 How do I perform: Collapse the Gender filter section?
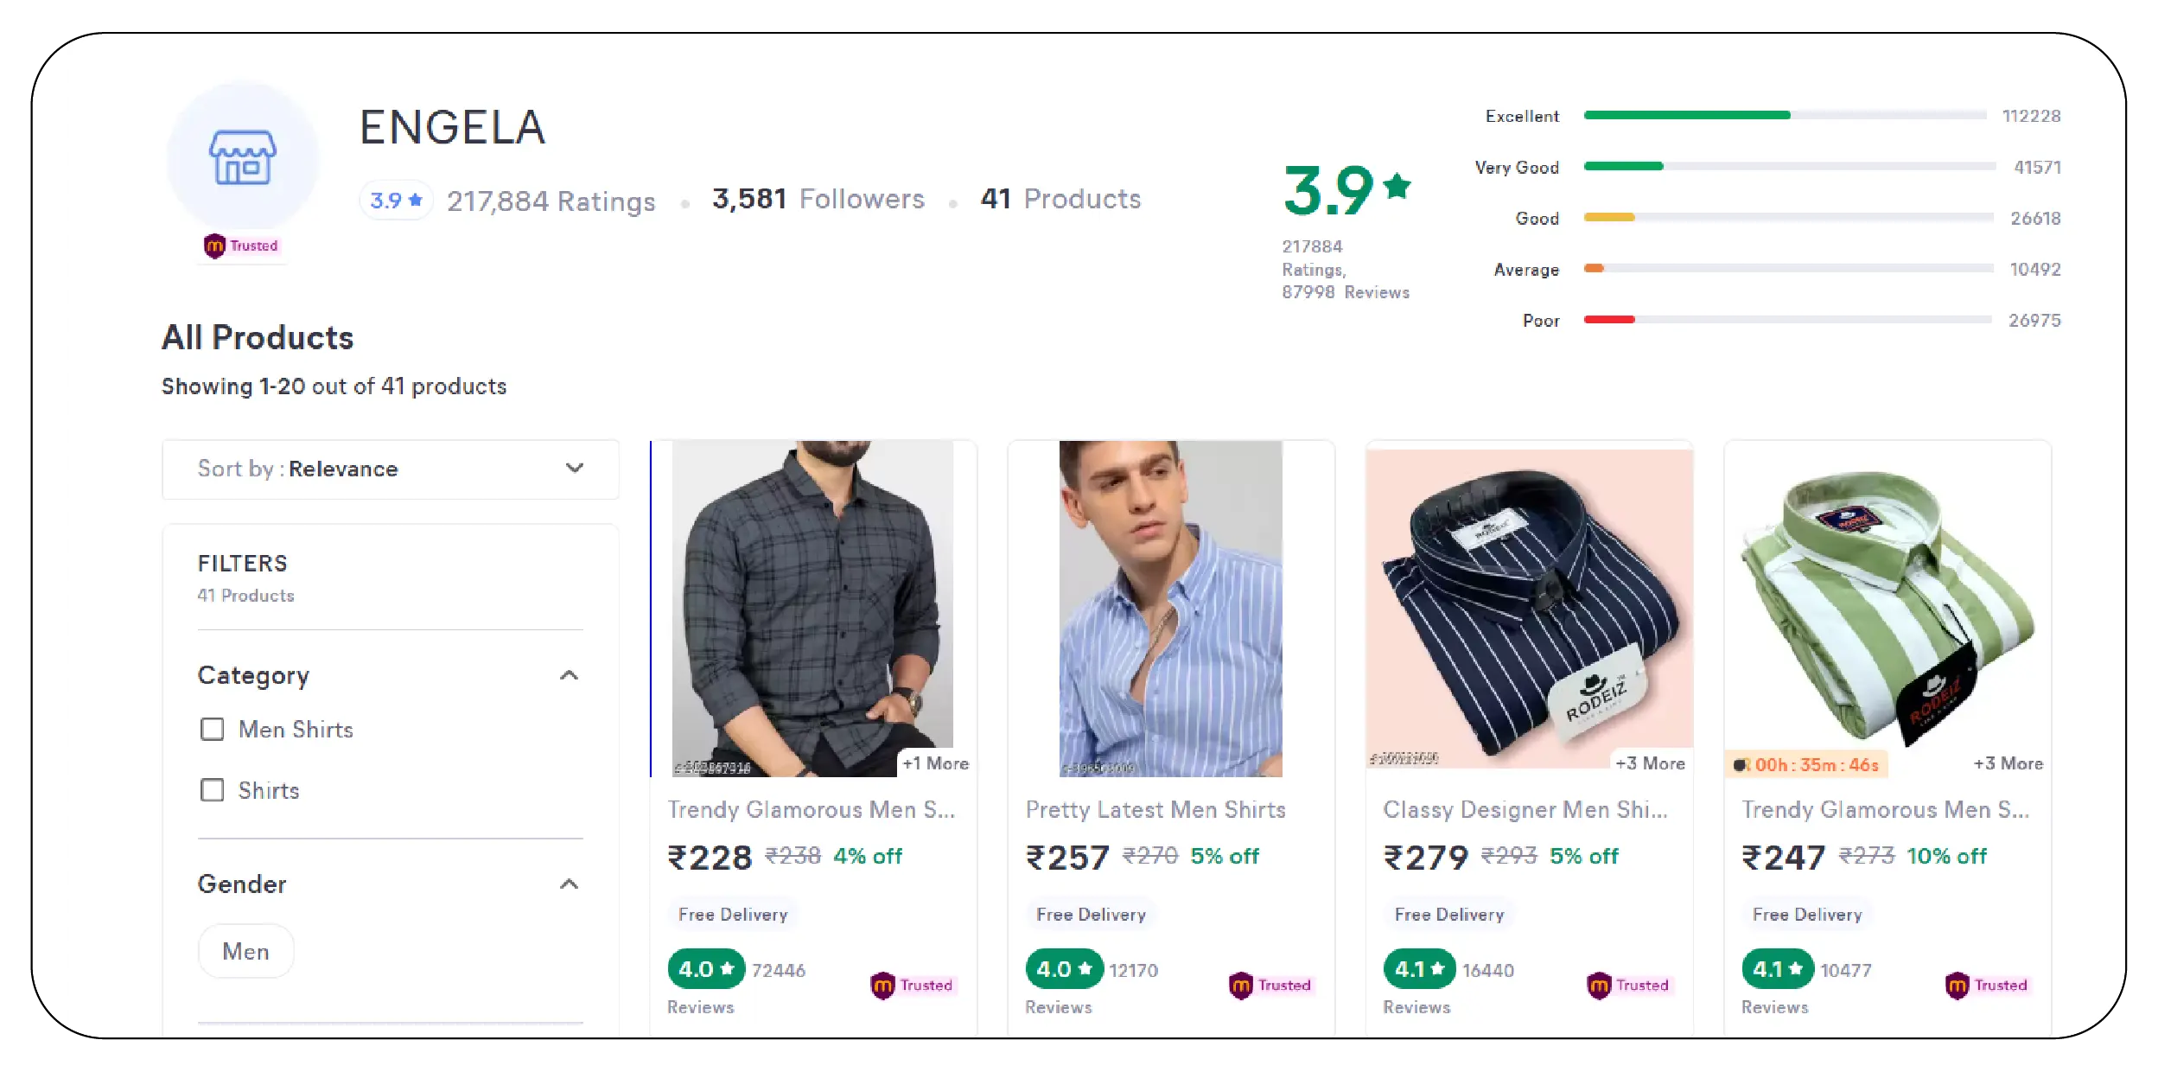[568, 883]
